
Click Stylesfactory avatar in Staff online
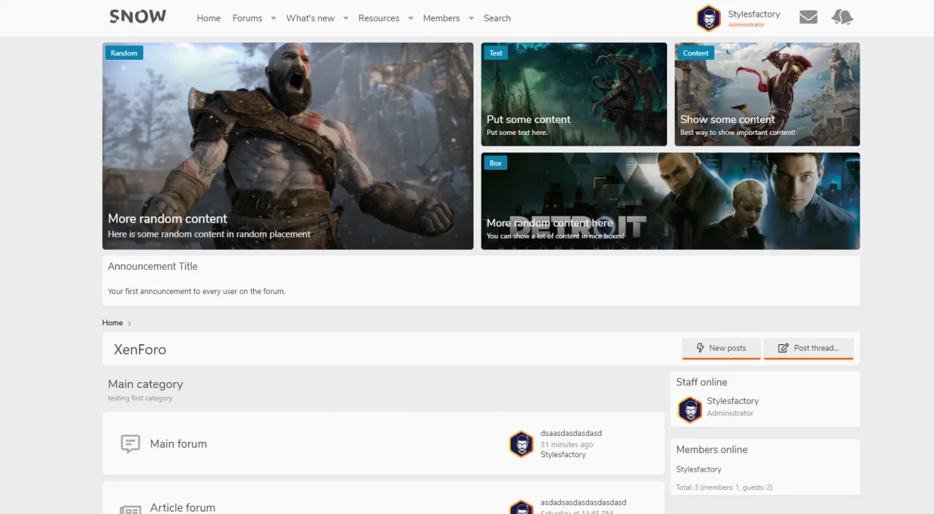(x=690, y=409)
